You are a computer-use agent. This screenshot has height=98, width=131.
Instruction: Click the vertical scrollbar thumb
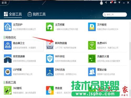[x=130, y=51]
